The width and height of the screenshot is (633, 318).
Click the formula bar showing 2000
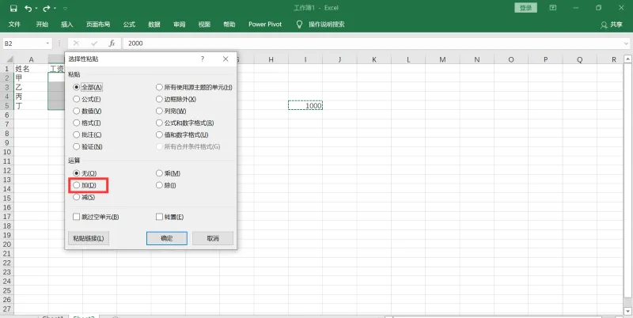[x=373, y=44]
